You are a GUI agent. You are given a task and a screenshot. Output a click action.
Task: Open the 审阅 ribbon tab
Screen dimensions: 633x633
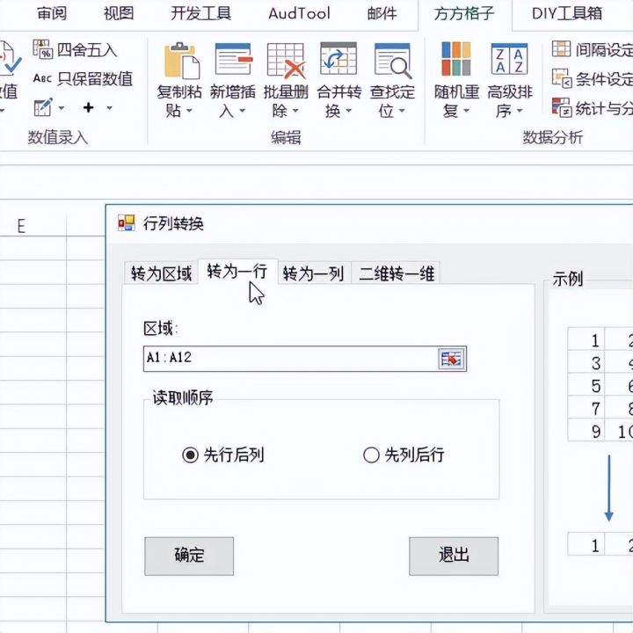(52, 14)
